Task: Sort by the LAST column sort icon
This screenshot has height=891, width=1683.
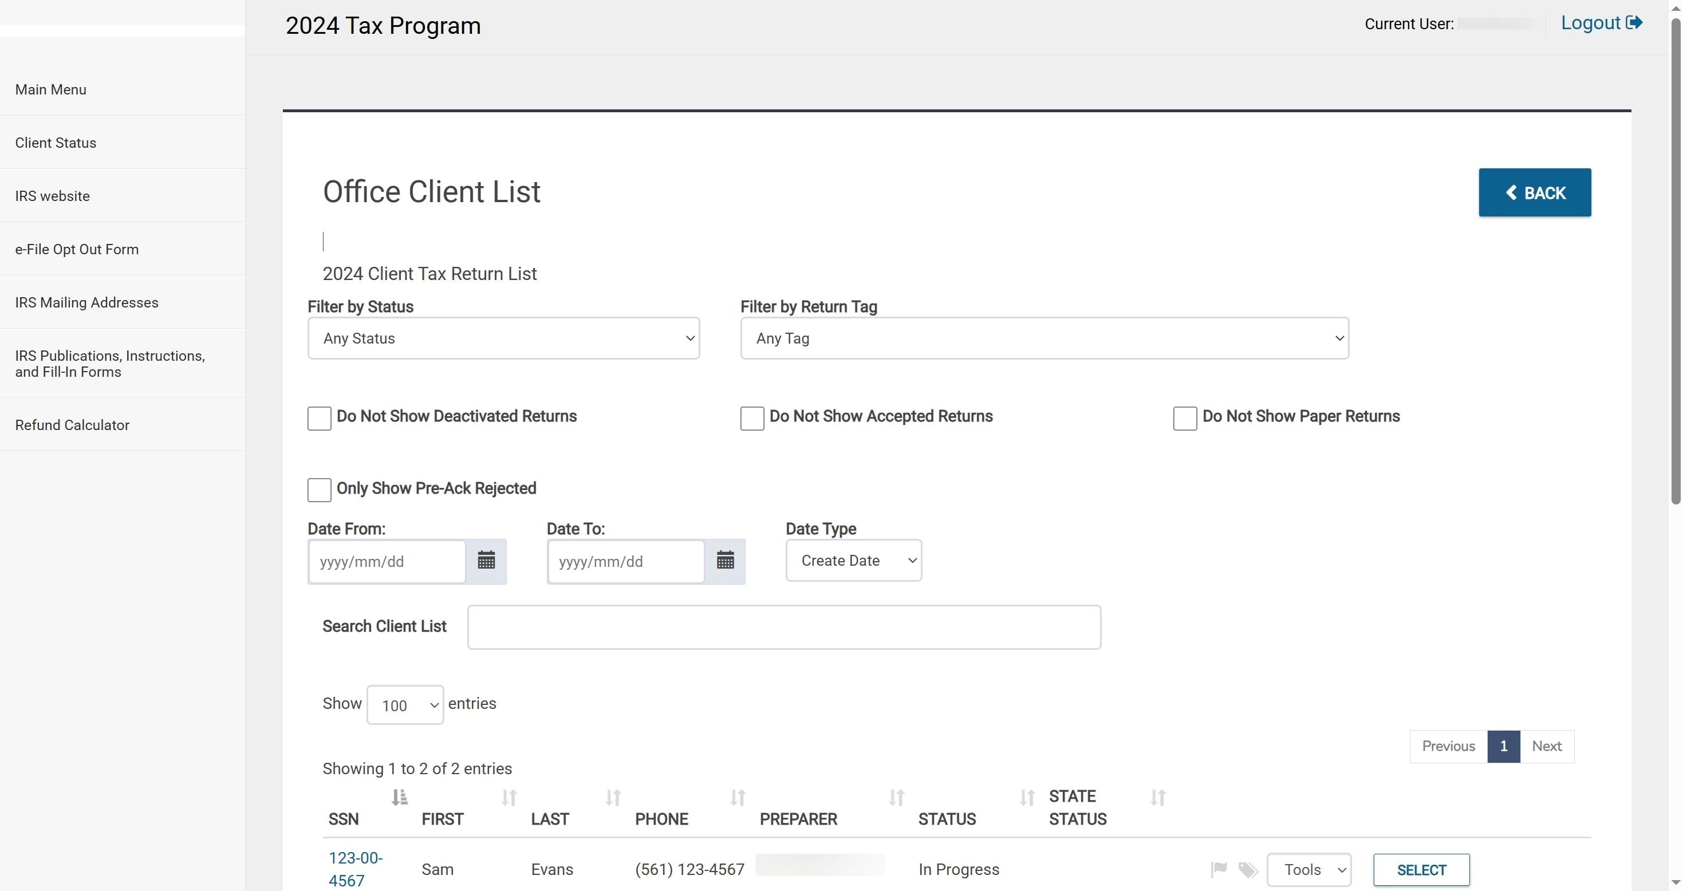Action: (613, 797)
